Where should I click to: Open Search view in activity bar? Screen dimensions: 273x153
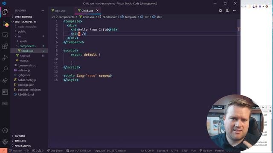tap(5, 69)
